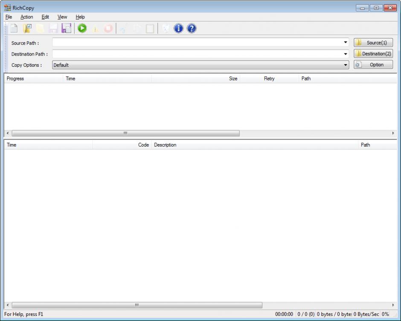Viewport: 401px width, 321px height.
Task: Click the grayed-out Save floppy icon
Action: (53, 28)
